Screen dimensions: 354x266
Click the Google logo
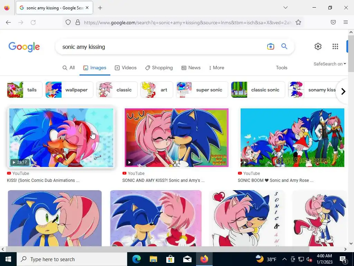coord(24,47)
